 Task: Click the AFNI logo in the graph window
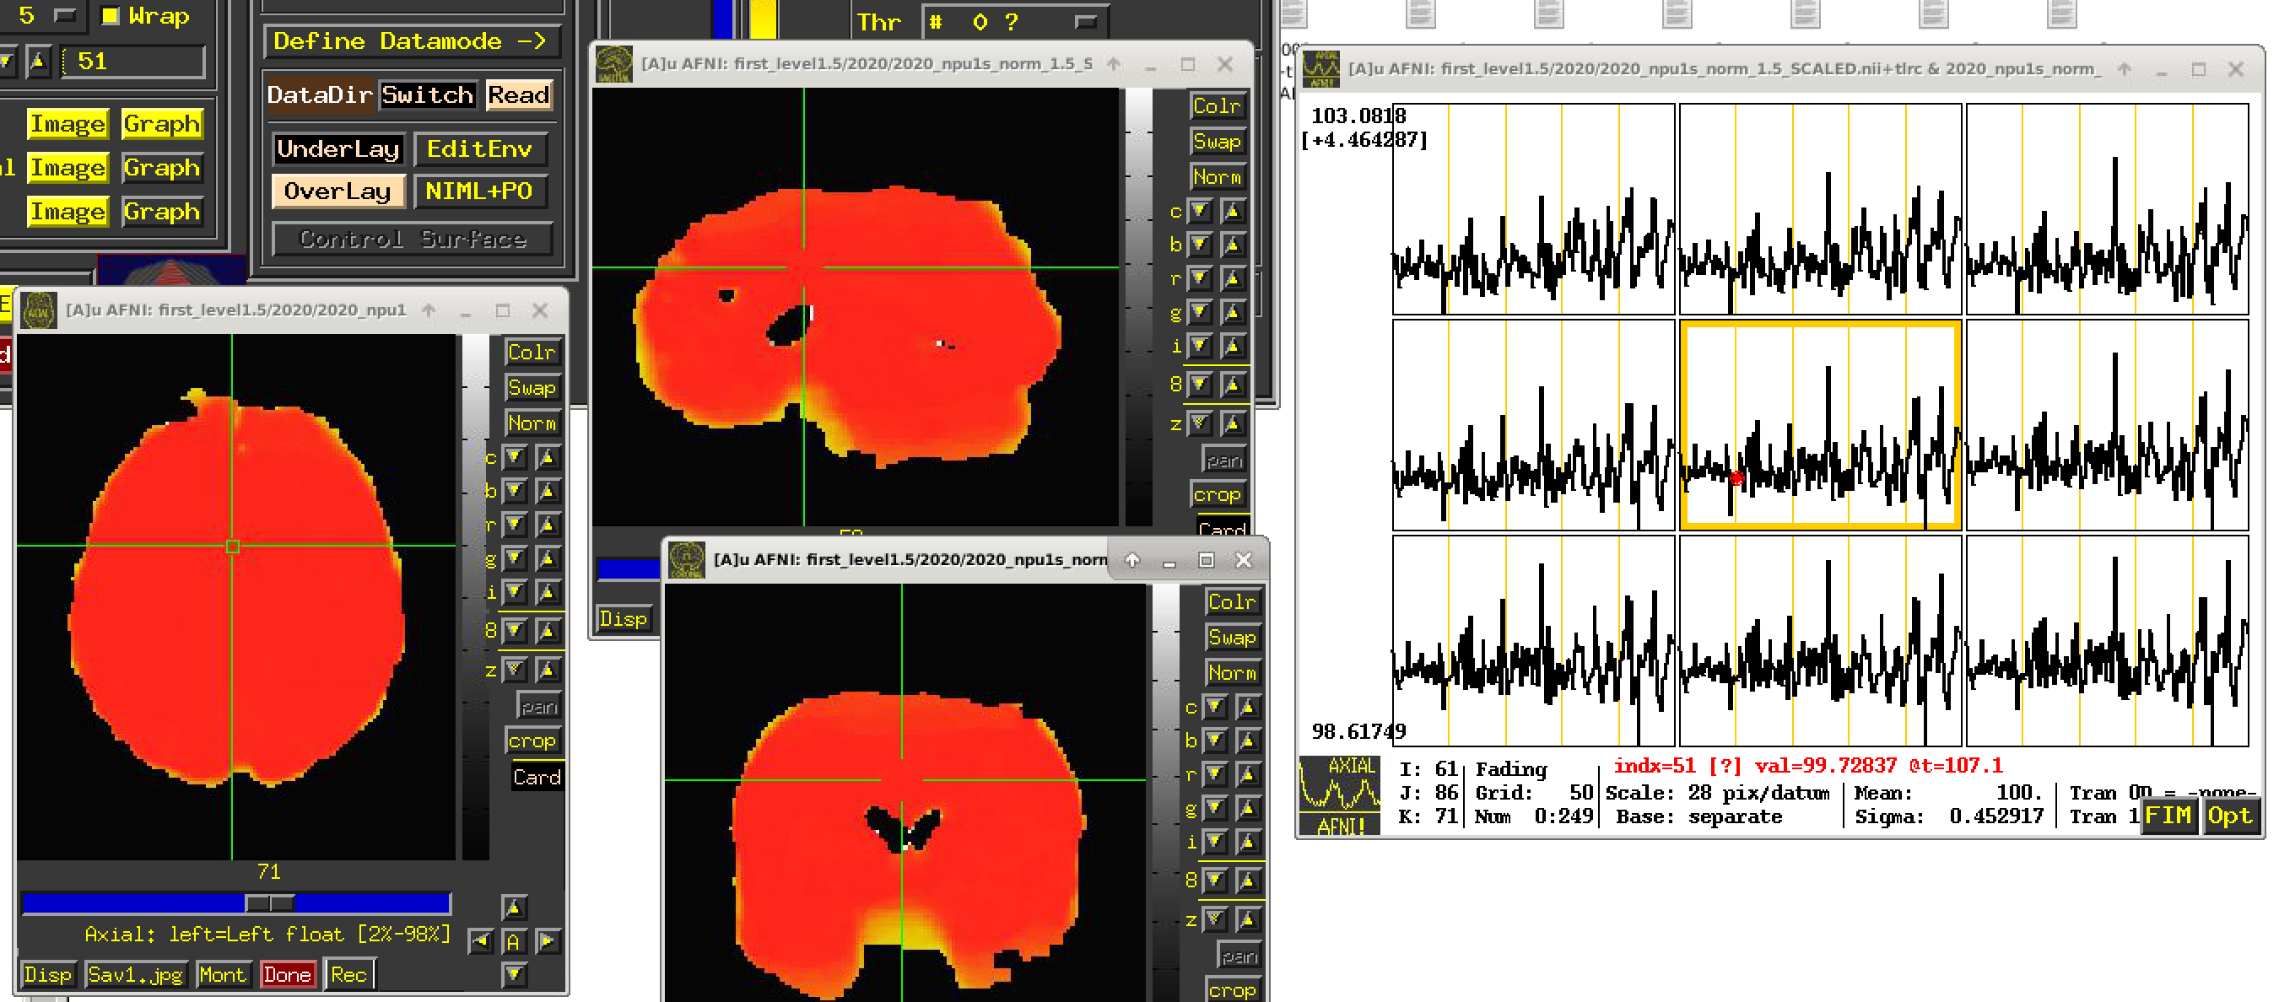[x=1338, y=795]
